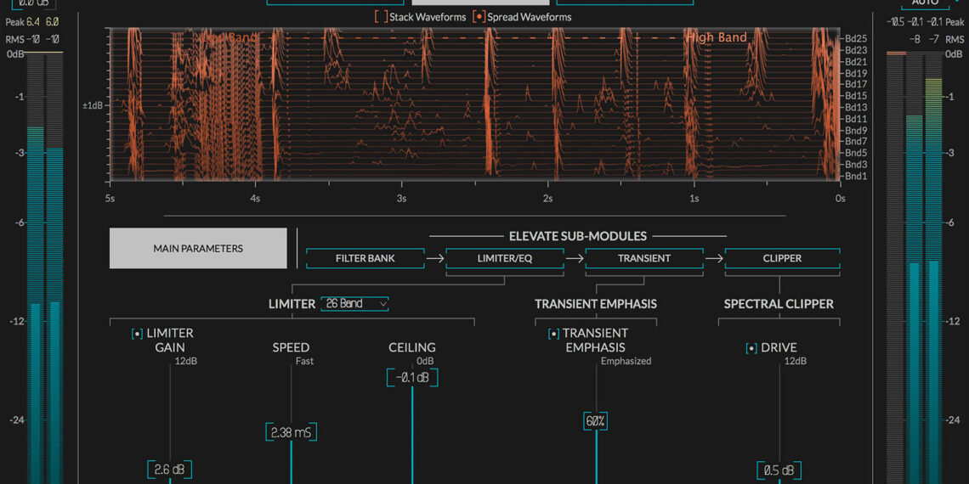
Task: Click the Main Parameters button
Action: pos(198,249)
